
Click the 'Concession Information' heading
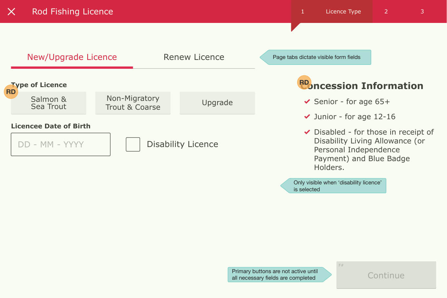pos(362,86)
